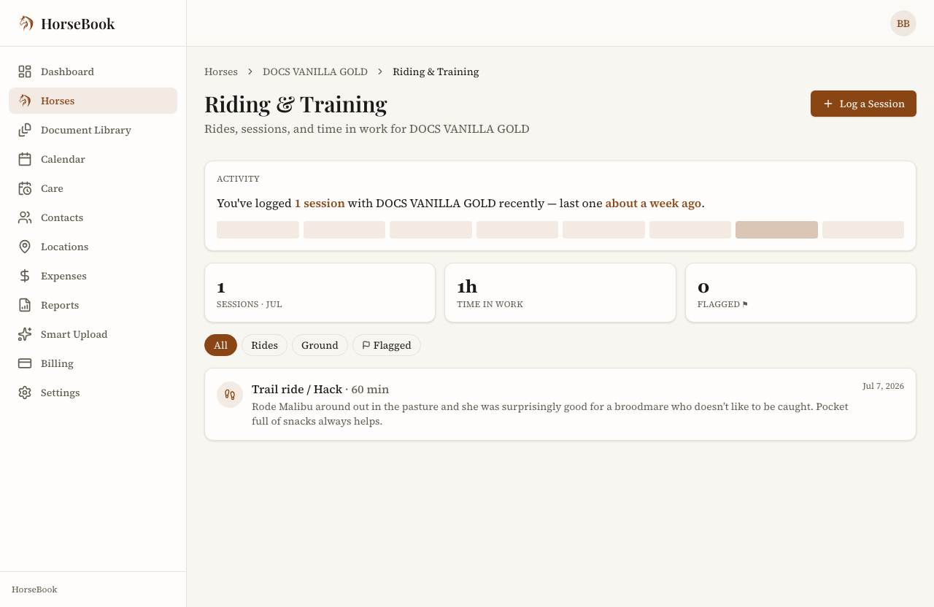Click the flag icon in Flagged filter

[366, 345]
